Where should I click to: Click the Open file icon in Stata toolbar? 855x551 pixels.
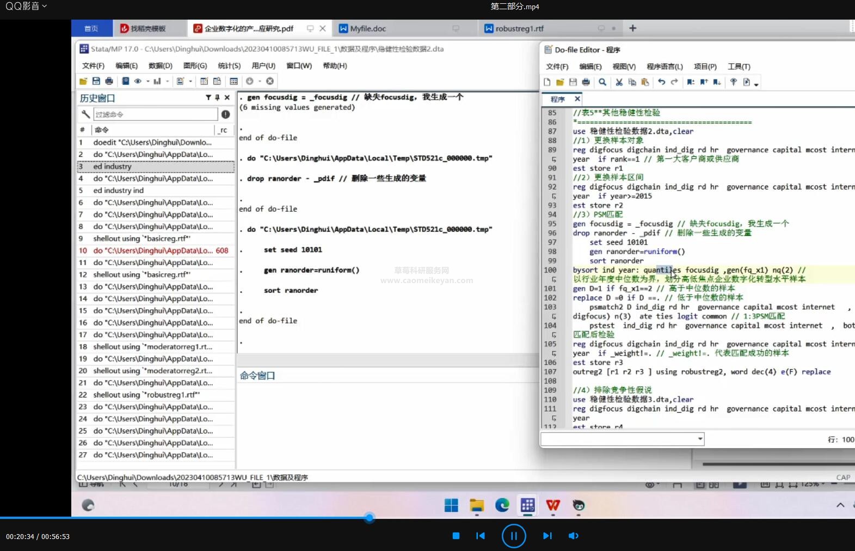coord(83,81)
